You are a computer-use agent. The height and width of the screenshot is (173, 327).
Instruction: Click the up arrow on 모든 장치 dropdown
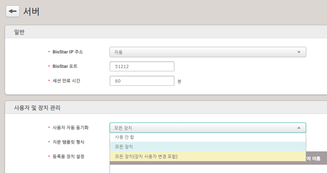pyautogui.click(x=299, y=128)
